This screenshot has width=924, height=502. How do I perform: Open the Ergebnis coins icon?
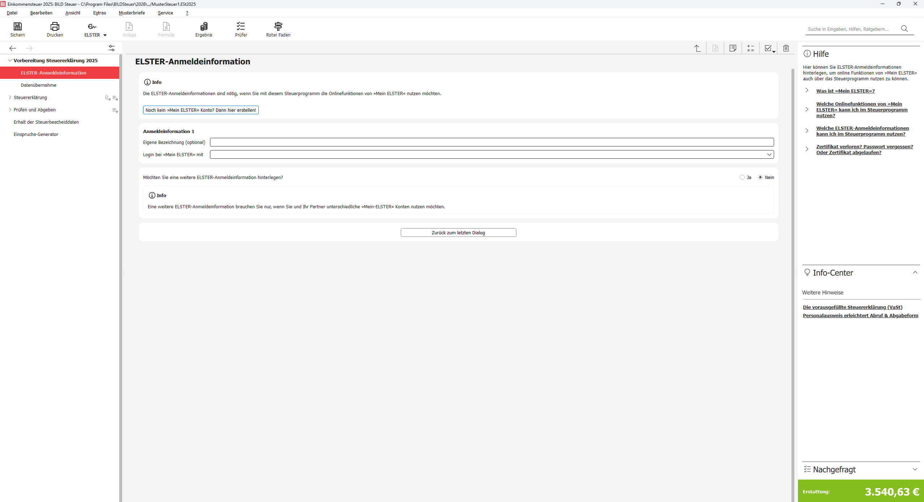[x=204, y=26]
